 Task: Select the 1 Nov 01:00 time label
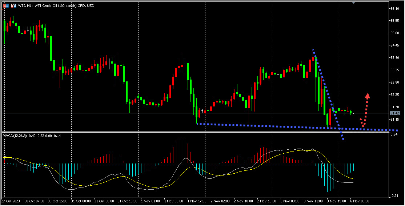[x=151, y=201]
